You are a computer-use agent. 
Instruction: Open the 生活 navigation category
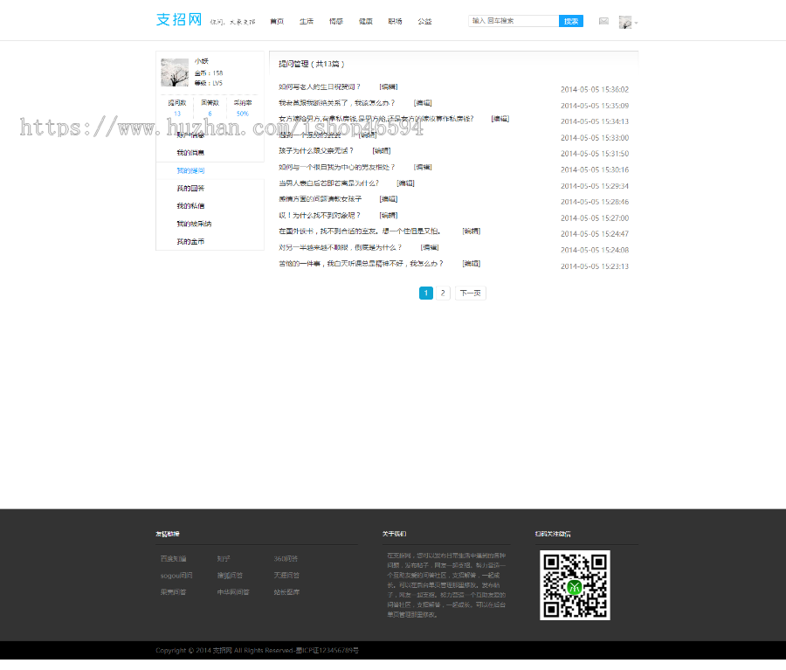coord(307,22)
